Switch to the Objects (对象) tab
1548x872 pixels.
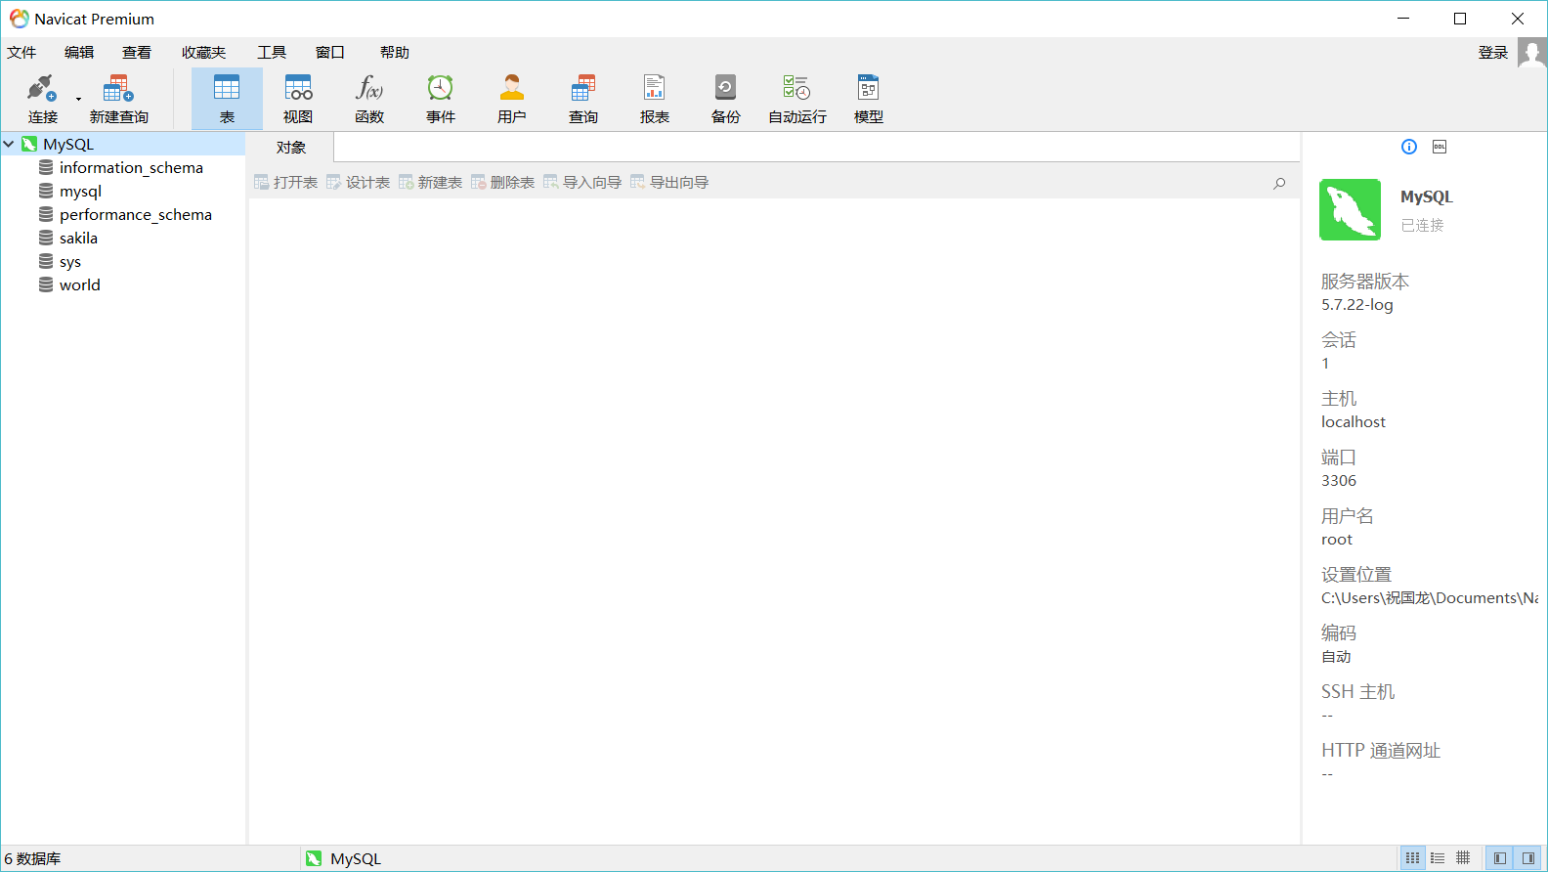291,147
